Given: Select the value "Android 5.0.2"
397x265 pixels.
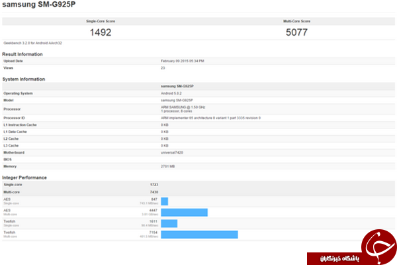Looking at the screenshot, I should [x=171, y=93].
